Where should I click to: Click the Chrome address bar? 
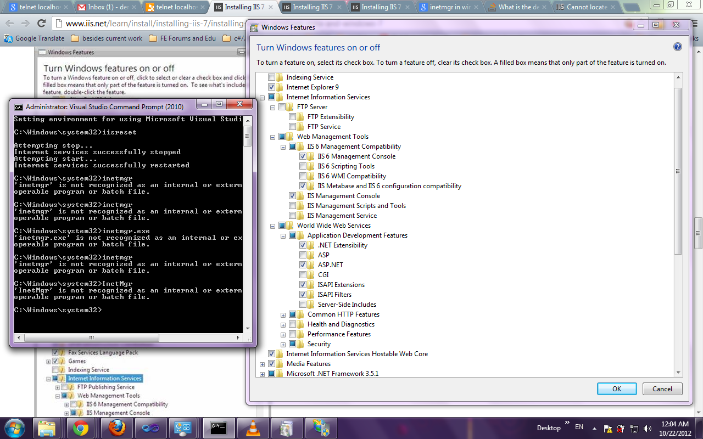(x=148, y=24)
